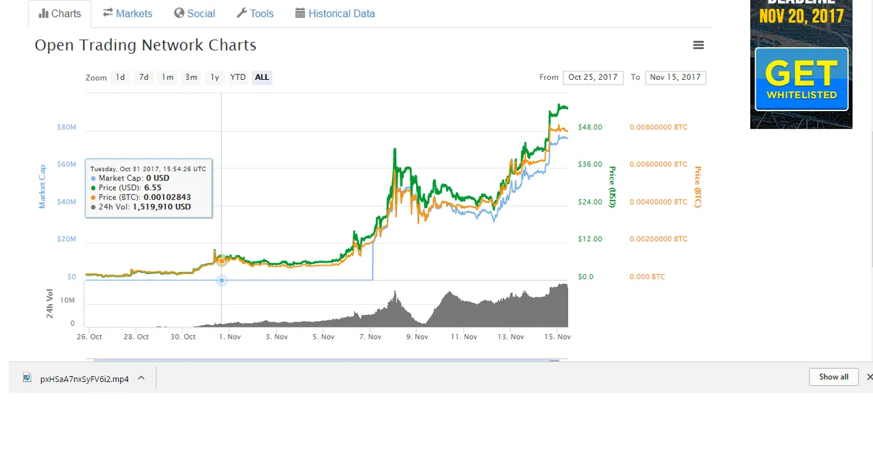873x465 pixels.
Task: Set chart zoom to 7d
Action: coord(144,77)
